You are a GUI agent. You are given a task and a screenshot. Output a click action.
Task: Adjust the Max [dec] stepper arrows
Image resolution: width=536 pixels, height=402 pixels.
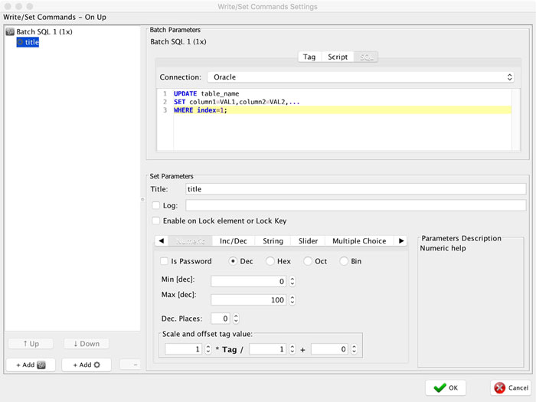pos(292,300)
